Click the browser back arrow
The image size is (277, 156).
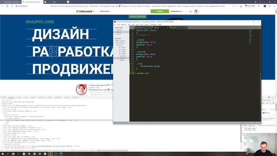pyautogui.click(x=3, y=6)
